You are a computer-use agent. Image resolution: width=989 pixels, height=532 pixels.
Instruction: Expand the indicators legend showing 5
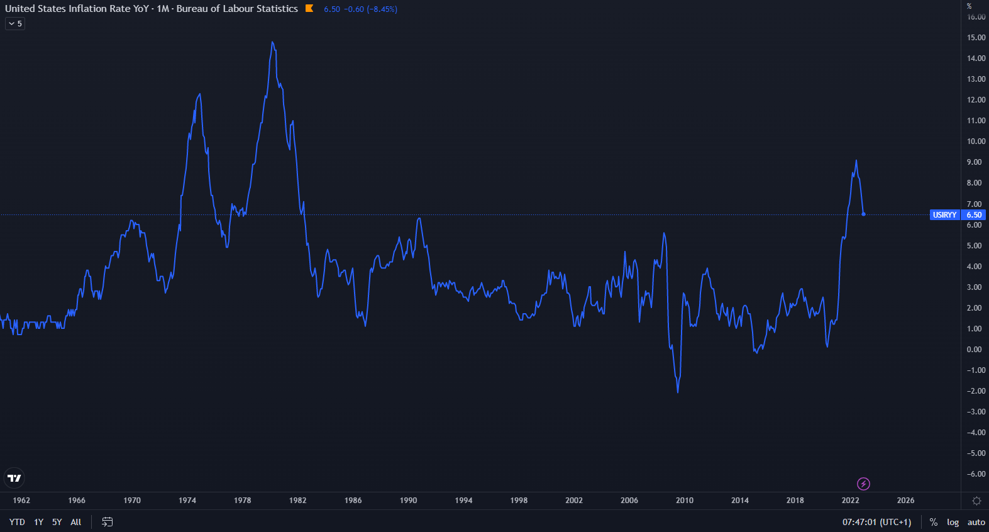(15, 23)
